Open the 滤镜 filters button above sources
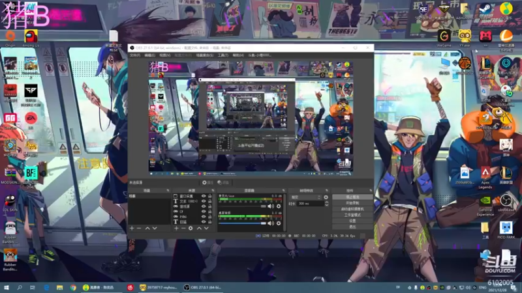The image size is (522, 293). click(223, 182)
